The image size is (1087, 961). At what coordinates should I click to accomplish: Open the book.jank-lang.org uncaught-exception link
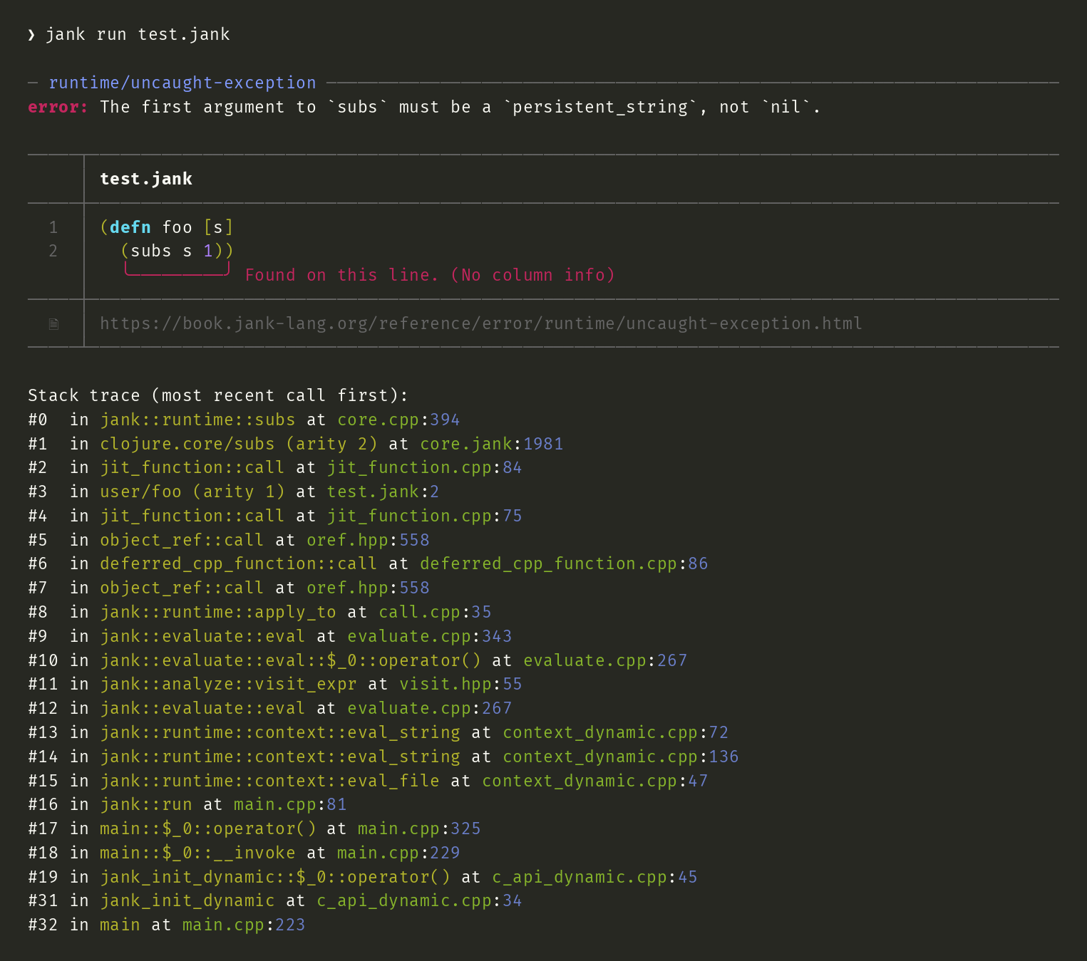481,323
